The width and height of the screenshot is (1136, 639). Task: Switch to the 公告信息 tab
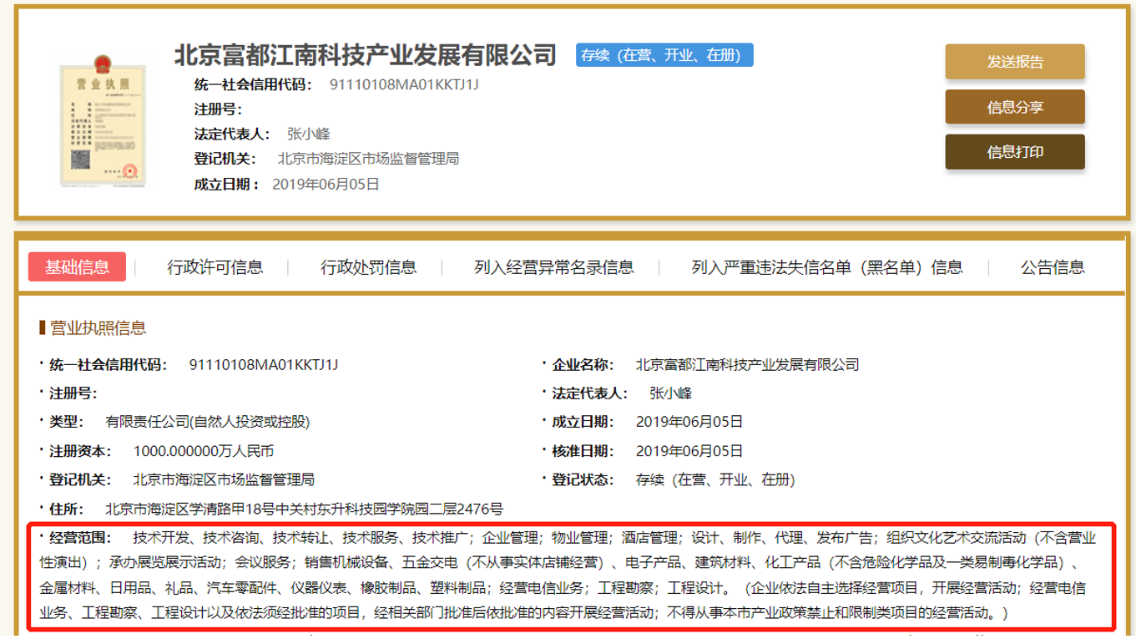click(1053, 267)
